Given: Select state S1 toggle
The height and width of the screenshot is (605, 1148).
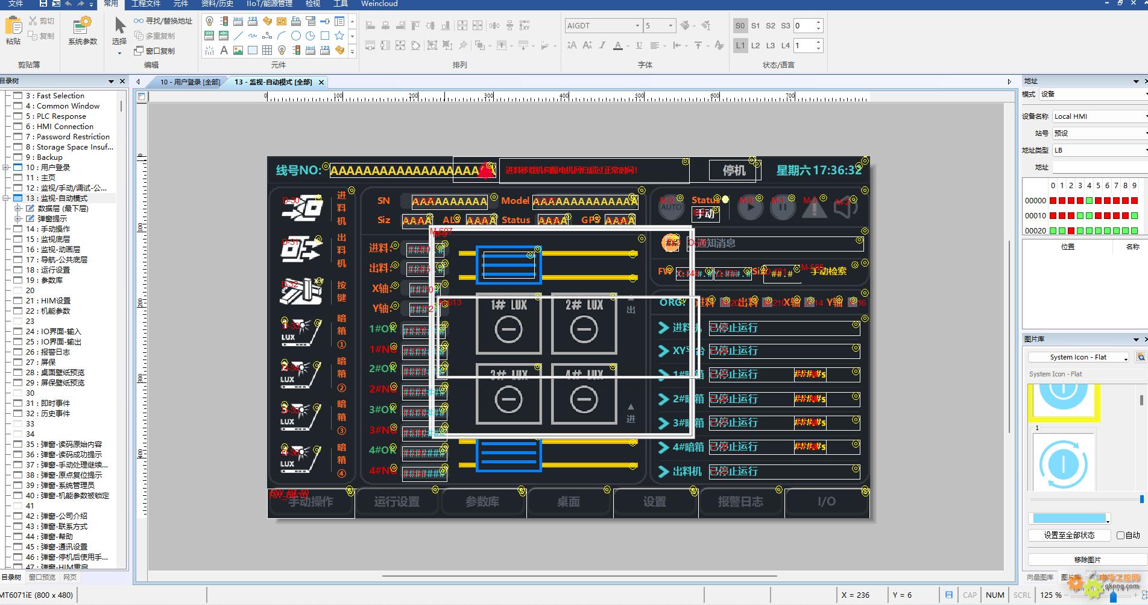Looking at the screenshot, I should 755,26.
